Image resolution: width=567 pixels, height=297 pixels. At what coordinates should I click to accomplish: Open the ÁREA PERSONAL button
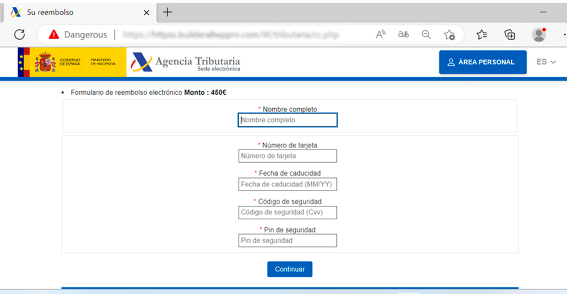coord(483,62)
